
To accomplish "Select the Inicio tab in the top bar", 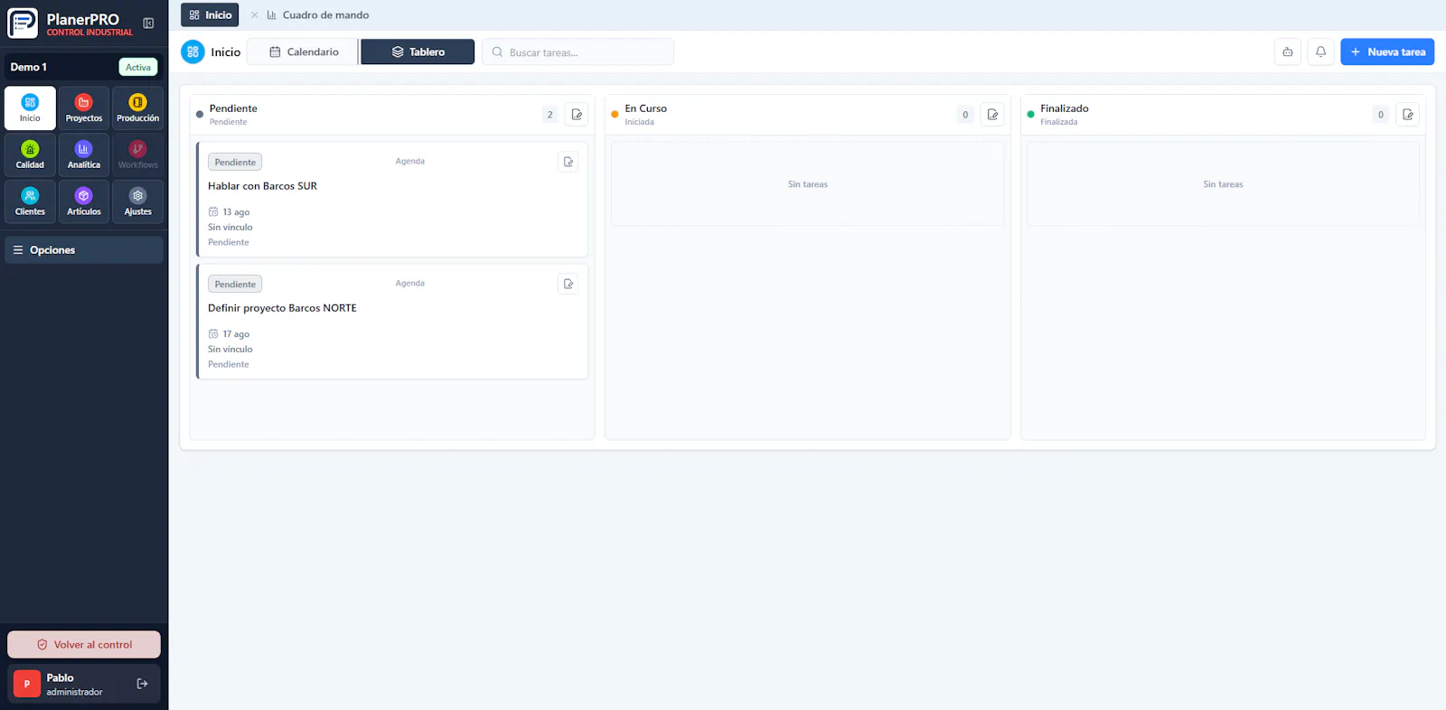I will 210,15.
